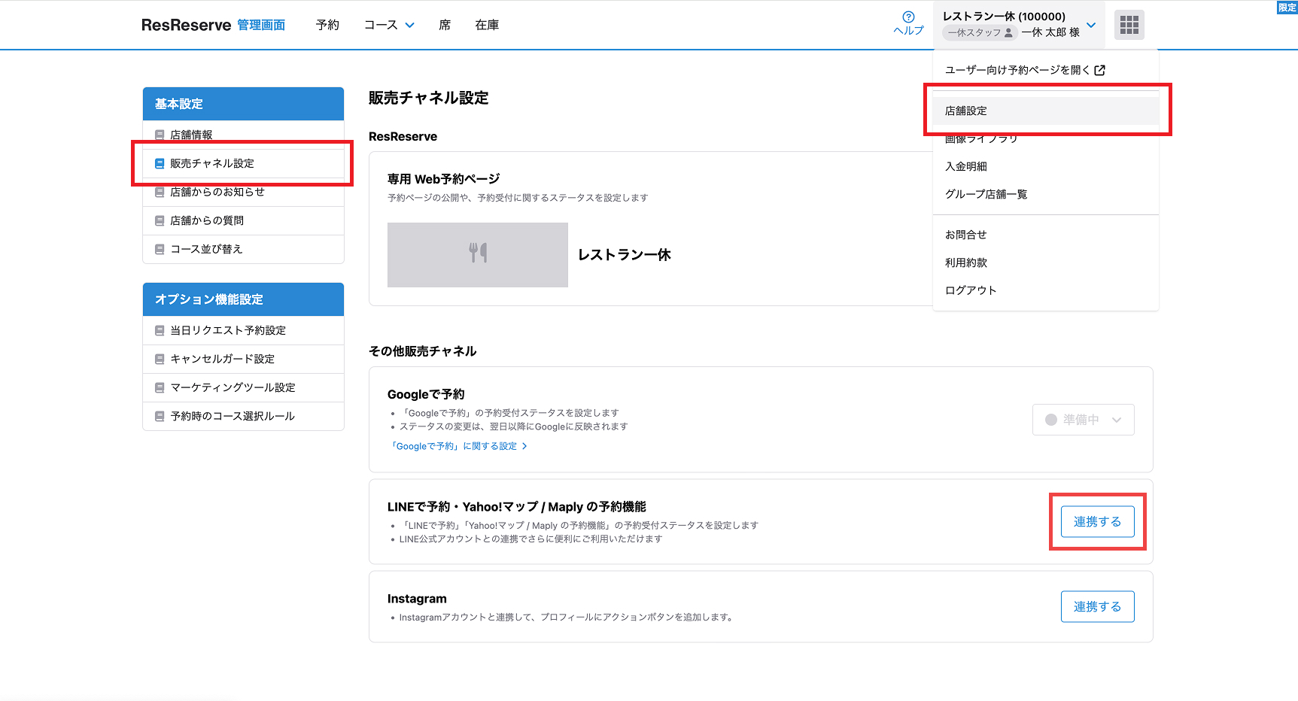
Task: Click the その他販売チャネル section heading
Action: (423, 351)
